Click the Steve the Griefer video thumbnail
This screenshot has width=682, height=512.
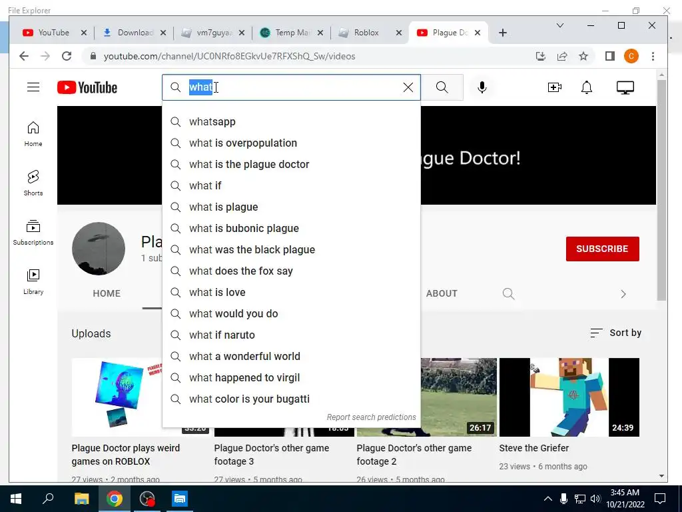point(569,397)
